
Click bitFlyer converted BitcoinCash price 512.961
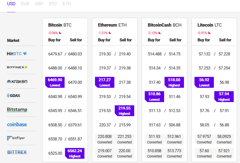click(x=174, y=139)
